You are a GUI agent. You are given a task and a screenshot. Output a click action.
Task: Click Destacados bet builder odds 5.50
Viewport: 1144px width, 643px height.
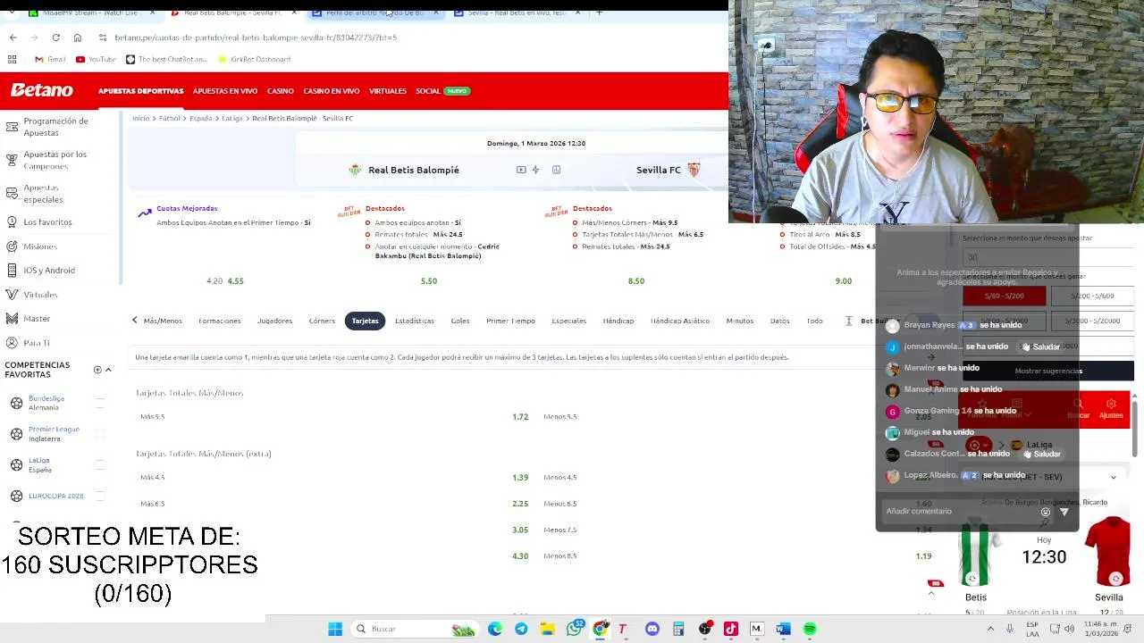click(x=429, y=280)
